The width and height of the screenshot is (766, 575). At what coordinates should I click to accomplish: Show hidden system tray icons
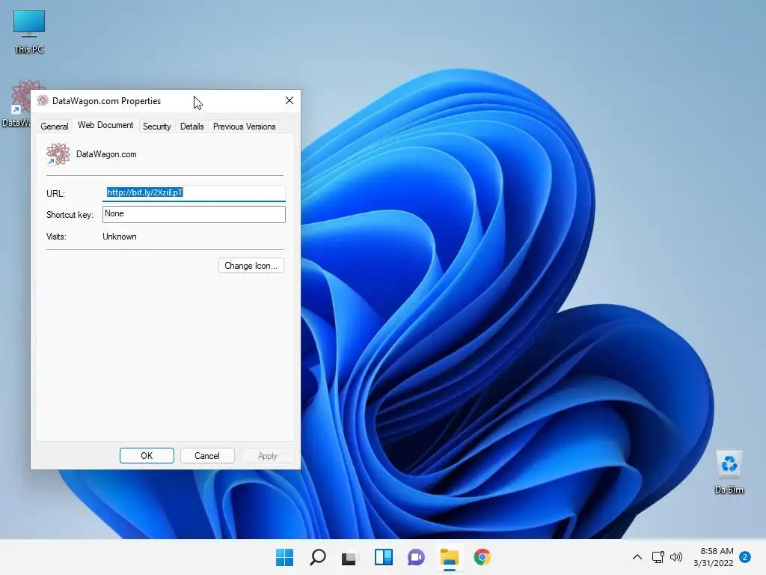point(637,557)
